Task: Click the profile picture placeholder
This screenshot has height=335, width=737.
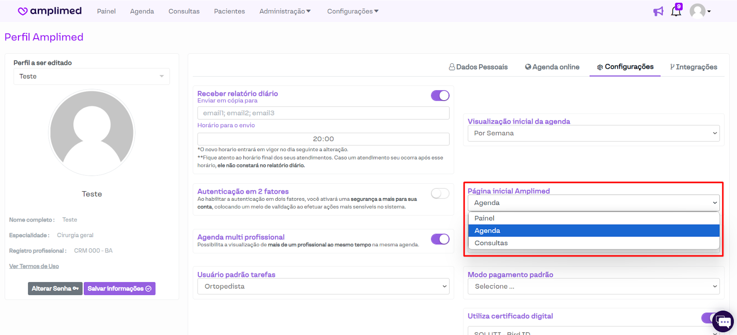Action: click(x=92, y=132)
